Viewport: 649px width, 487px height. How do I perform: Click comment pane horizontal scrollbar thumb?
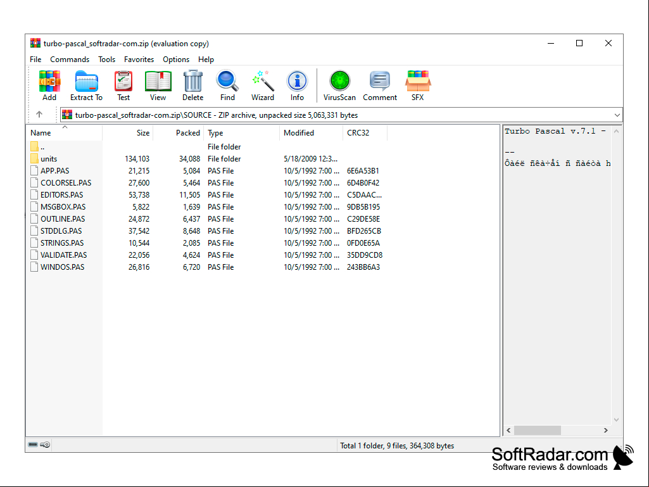coord(538,430)
